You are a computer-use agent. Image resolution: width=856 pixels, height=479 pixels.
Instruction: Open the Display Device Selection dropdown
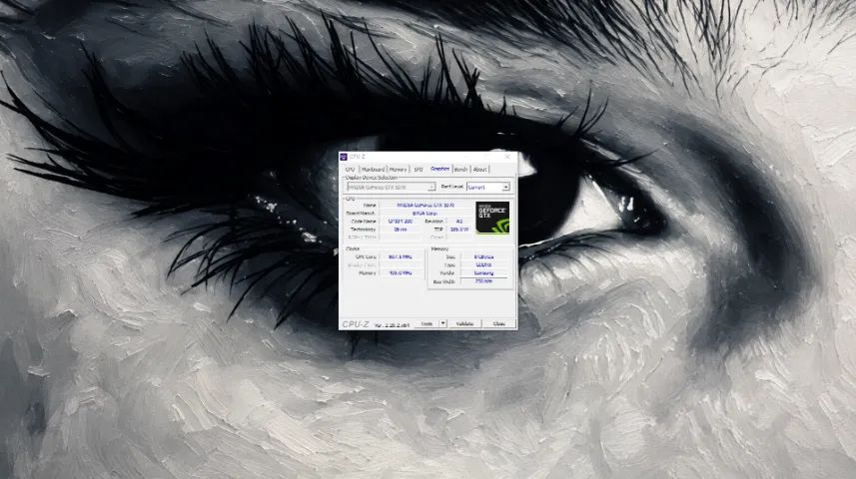click(391, 188)
